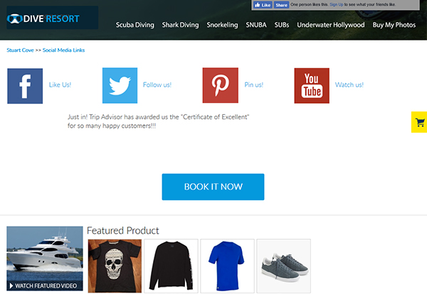Open Underwater Hollywood menu item
Viewport: 427px width, 294px height.
(331, 25)
